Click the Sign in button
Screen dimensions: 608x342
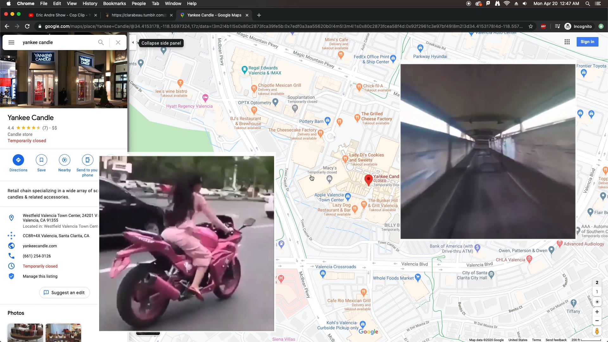[587, 42]
